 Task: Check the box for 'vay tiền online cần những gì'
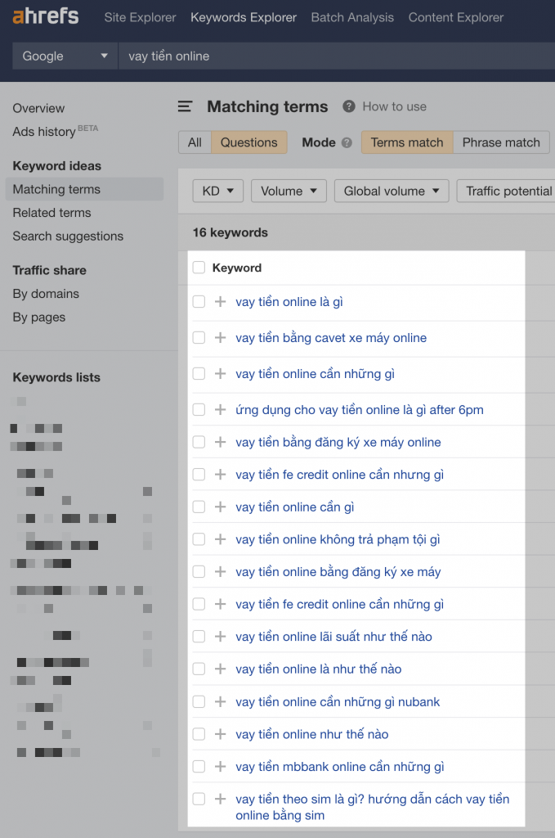coord(199,373)
